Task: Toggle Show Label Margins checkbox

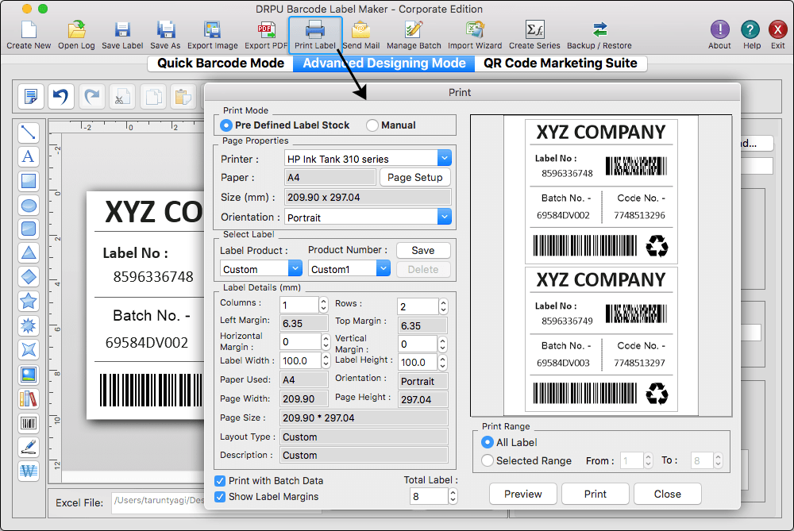Action: 220,497
